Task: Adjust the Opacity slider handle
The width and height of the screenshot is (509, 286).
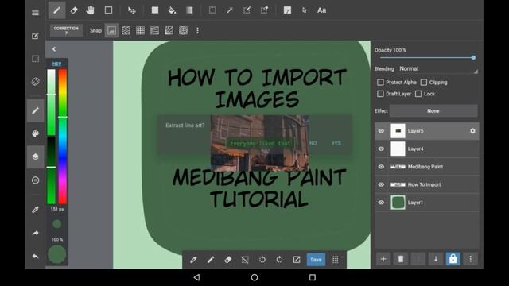Action: [x=473, y=57]
